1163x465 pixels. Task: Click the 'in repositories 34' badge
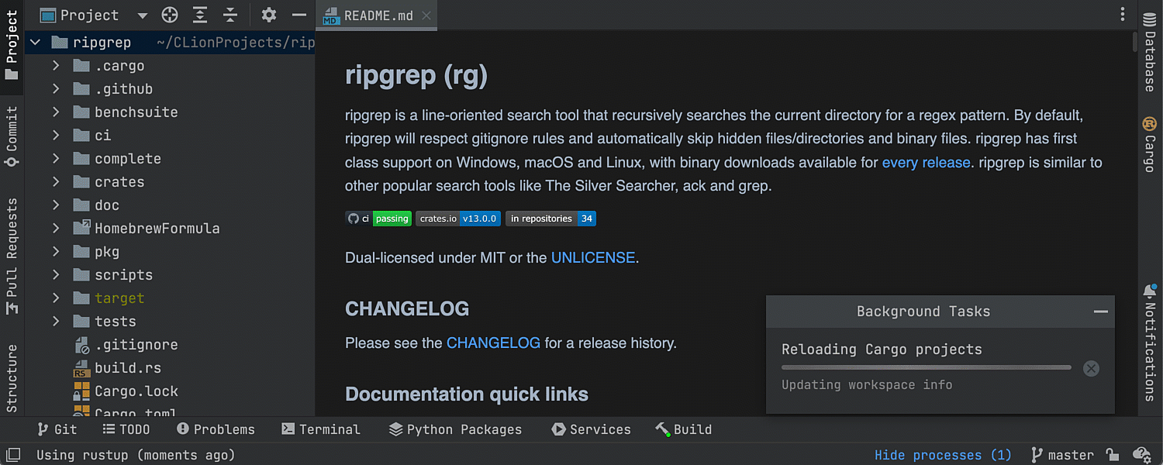coord(550,219)
